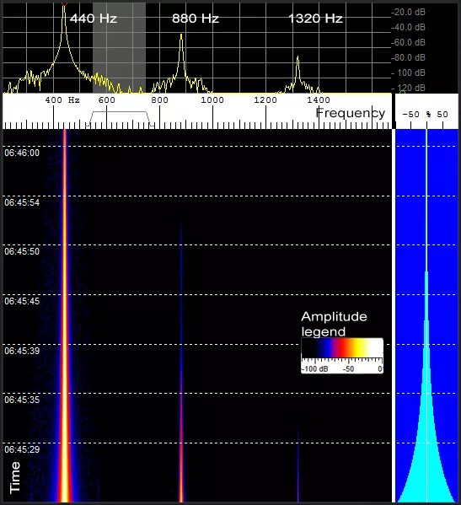
Task: Click the 440 Hz peak label
Action: coord(94,19)
